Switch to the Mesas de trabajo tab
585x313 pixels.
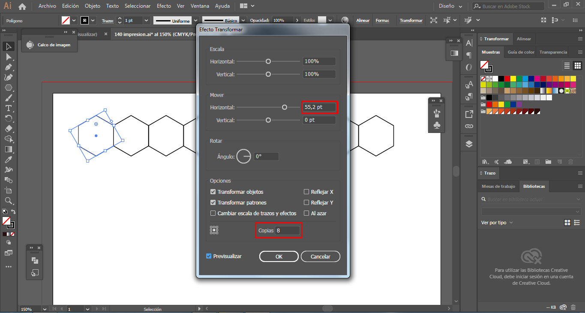click(498, 186)
